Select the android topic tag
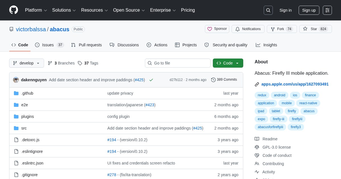 280,95
